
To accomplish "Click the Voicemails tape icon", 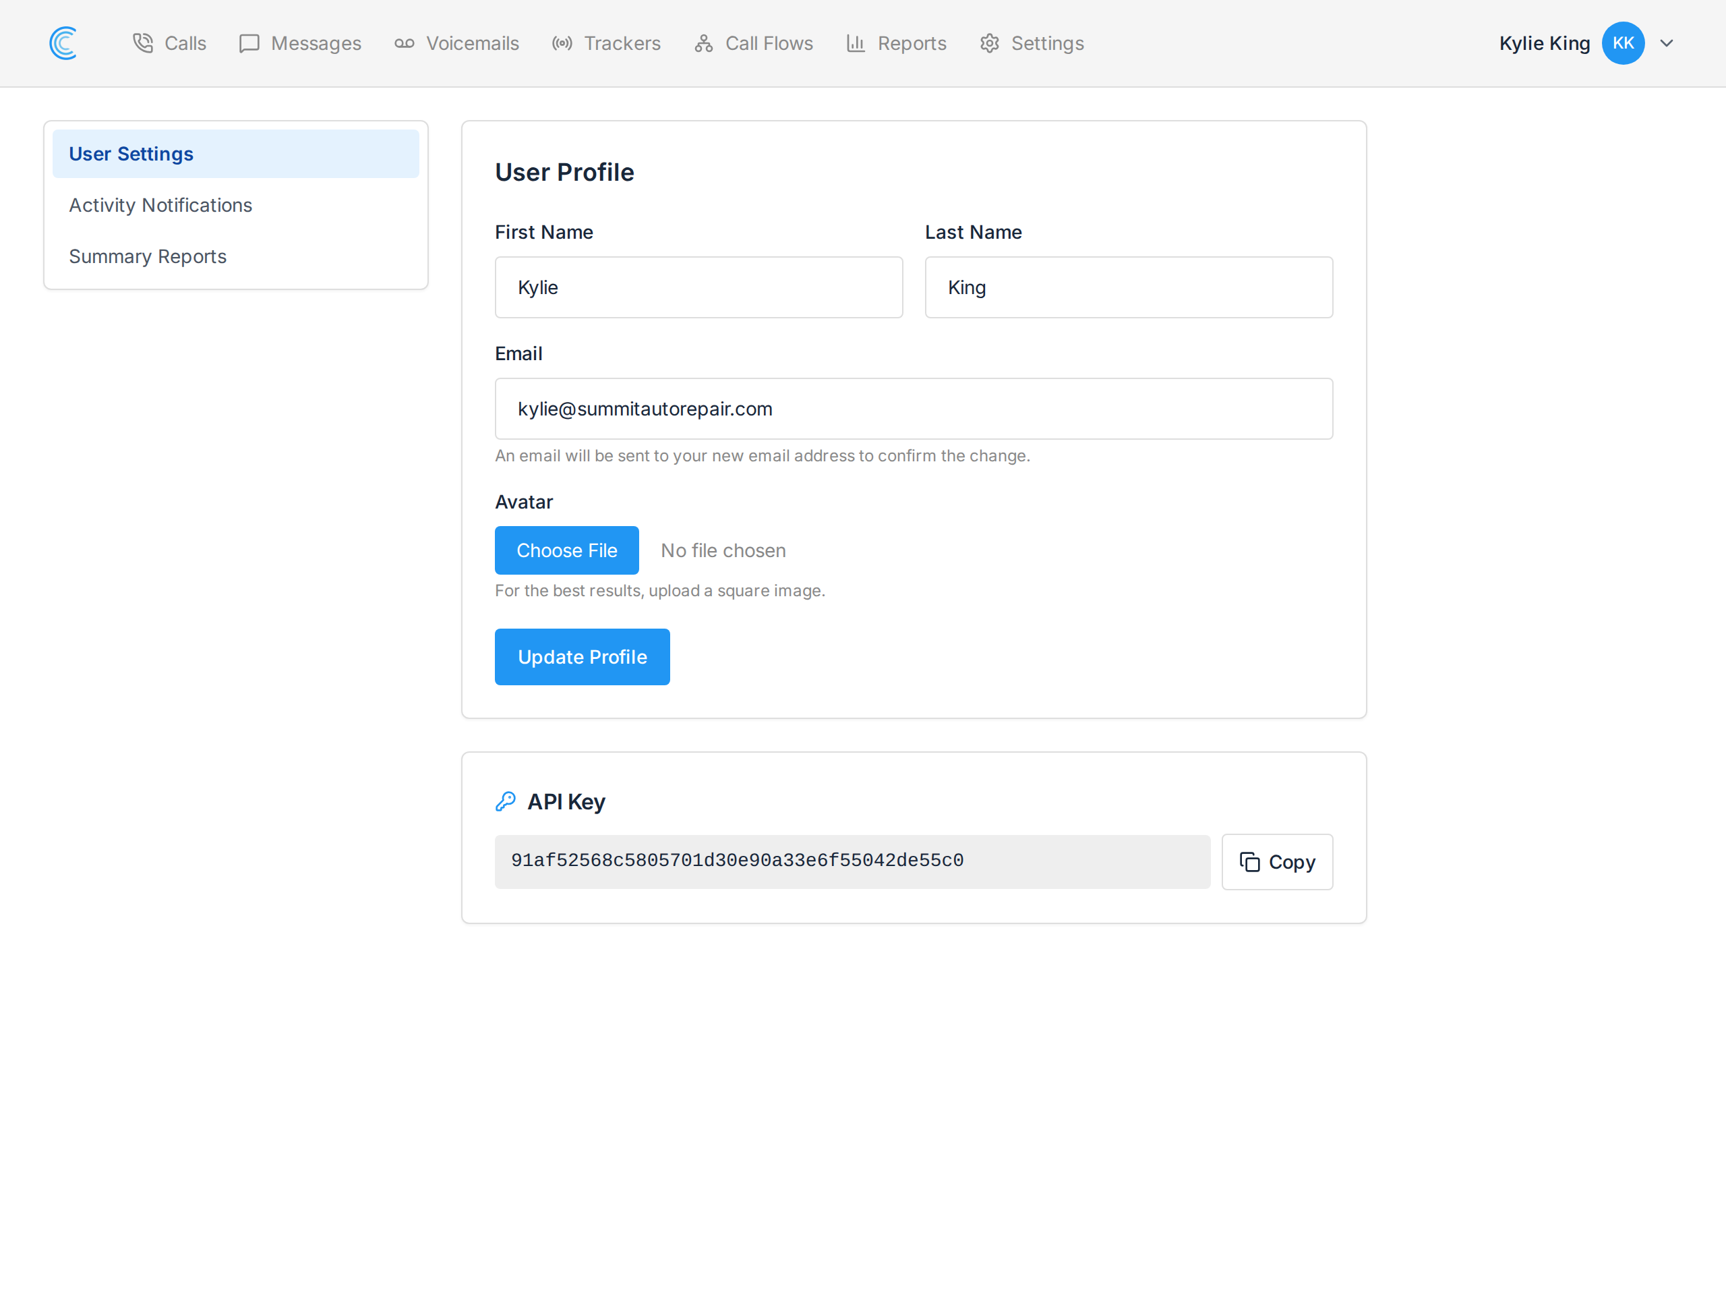I will click(404, 43).
